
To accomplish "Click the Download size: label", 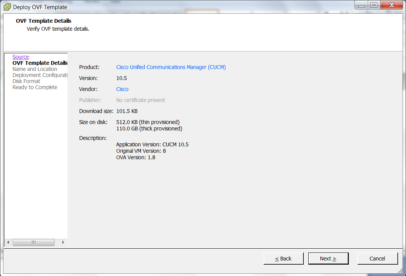I will [x=96, y=111].
